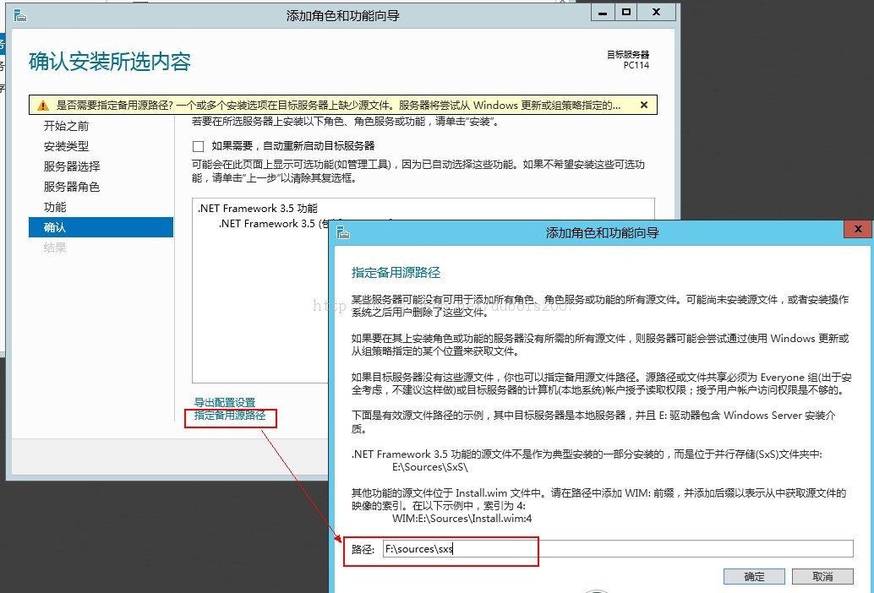Close the main wizard window
This screenshot has width=874, height=593.
point(658,13)
